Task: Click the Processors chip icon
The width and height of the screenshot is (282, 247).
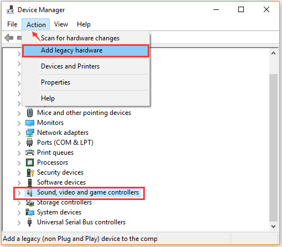Action: (x=30, y=162)
